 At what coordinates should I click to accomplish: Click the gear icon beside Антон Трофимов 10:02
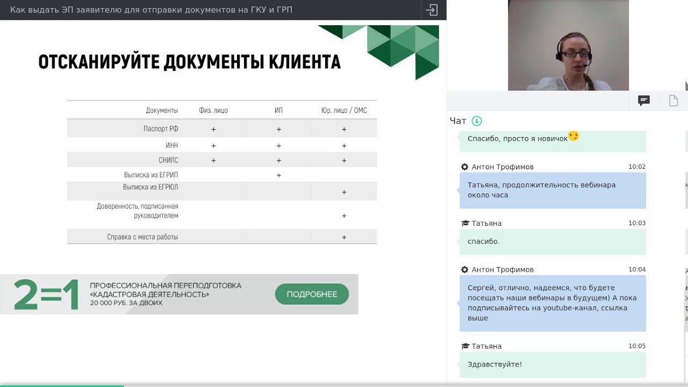pyautogui.click(x=465, y=167)
